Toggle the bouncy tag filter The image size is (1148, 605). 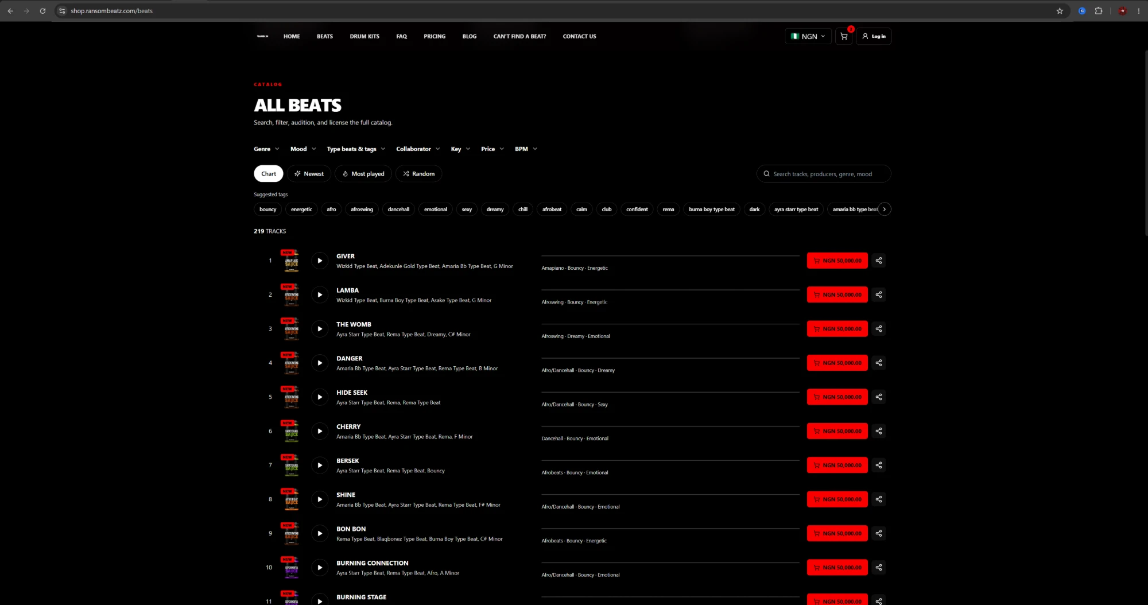pos(267,210)
